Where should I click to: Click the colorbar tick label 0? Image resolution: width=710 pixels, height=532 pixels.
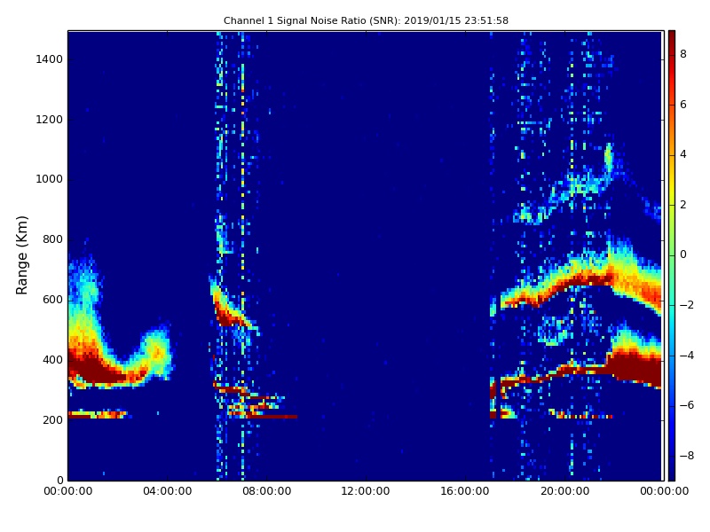coord(683,254)
